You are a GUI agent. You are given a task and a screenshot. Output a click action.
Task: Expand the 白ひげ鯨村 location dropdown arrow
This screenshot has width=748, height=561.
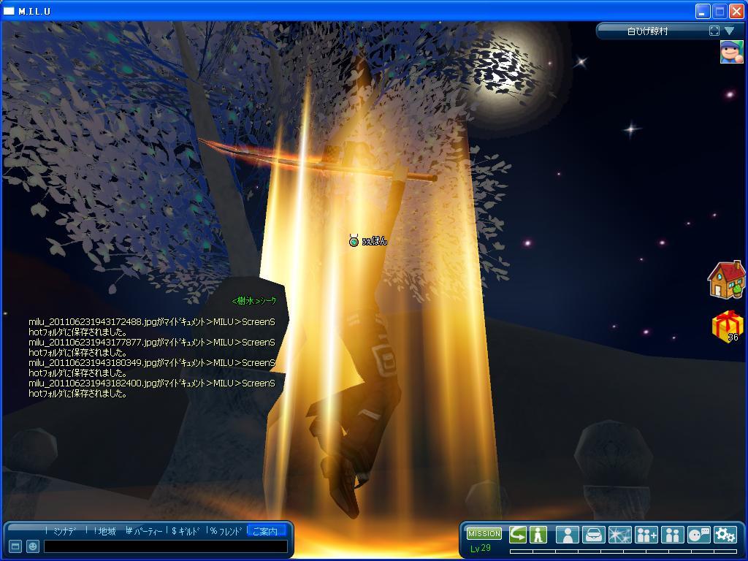click(730, 31)
